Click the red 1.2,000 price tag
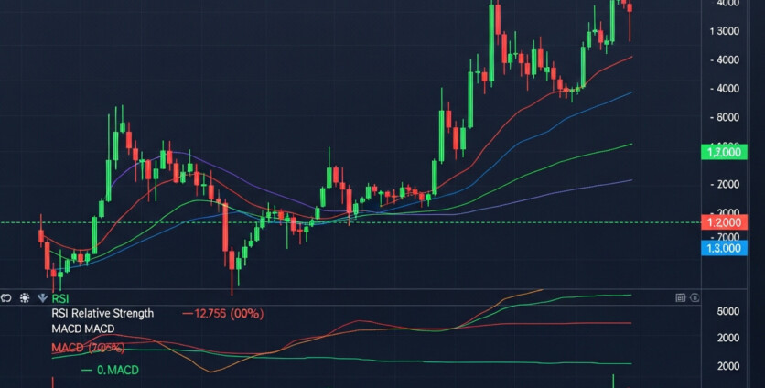 pyautogui.click(x=724, y=222)
